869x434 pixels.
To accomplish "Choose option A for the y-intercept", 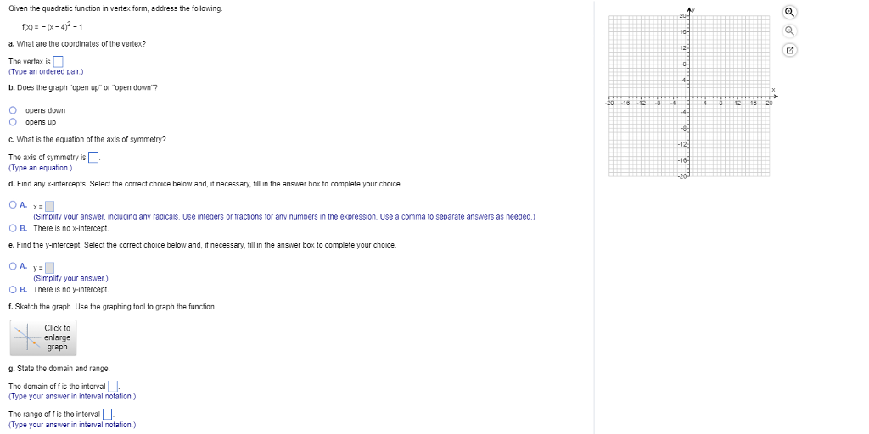I will coord(13,266).
